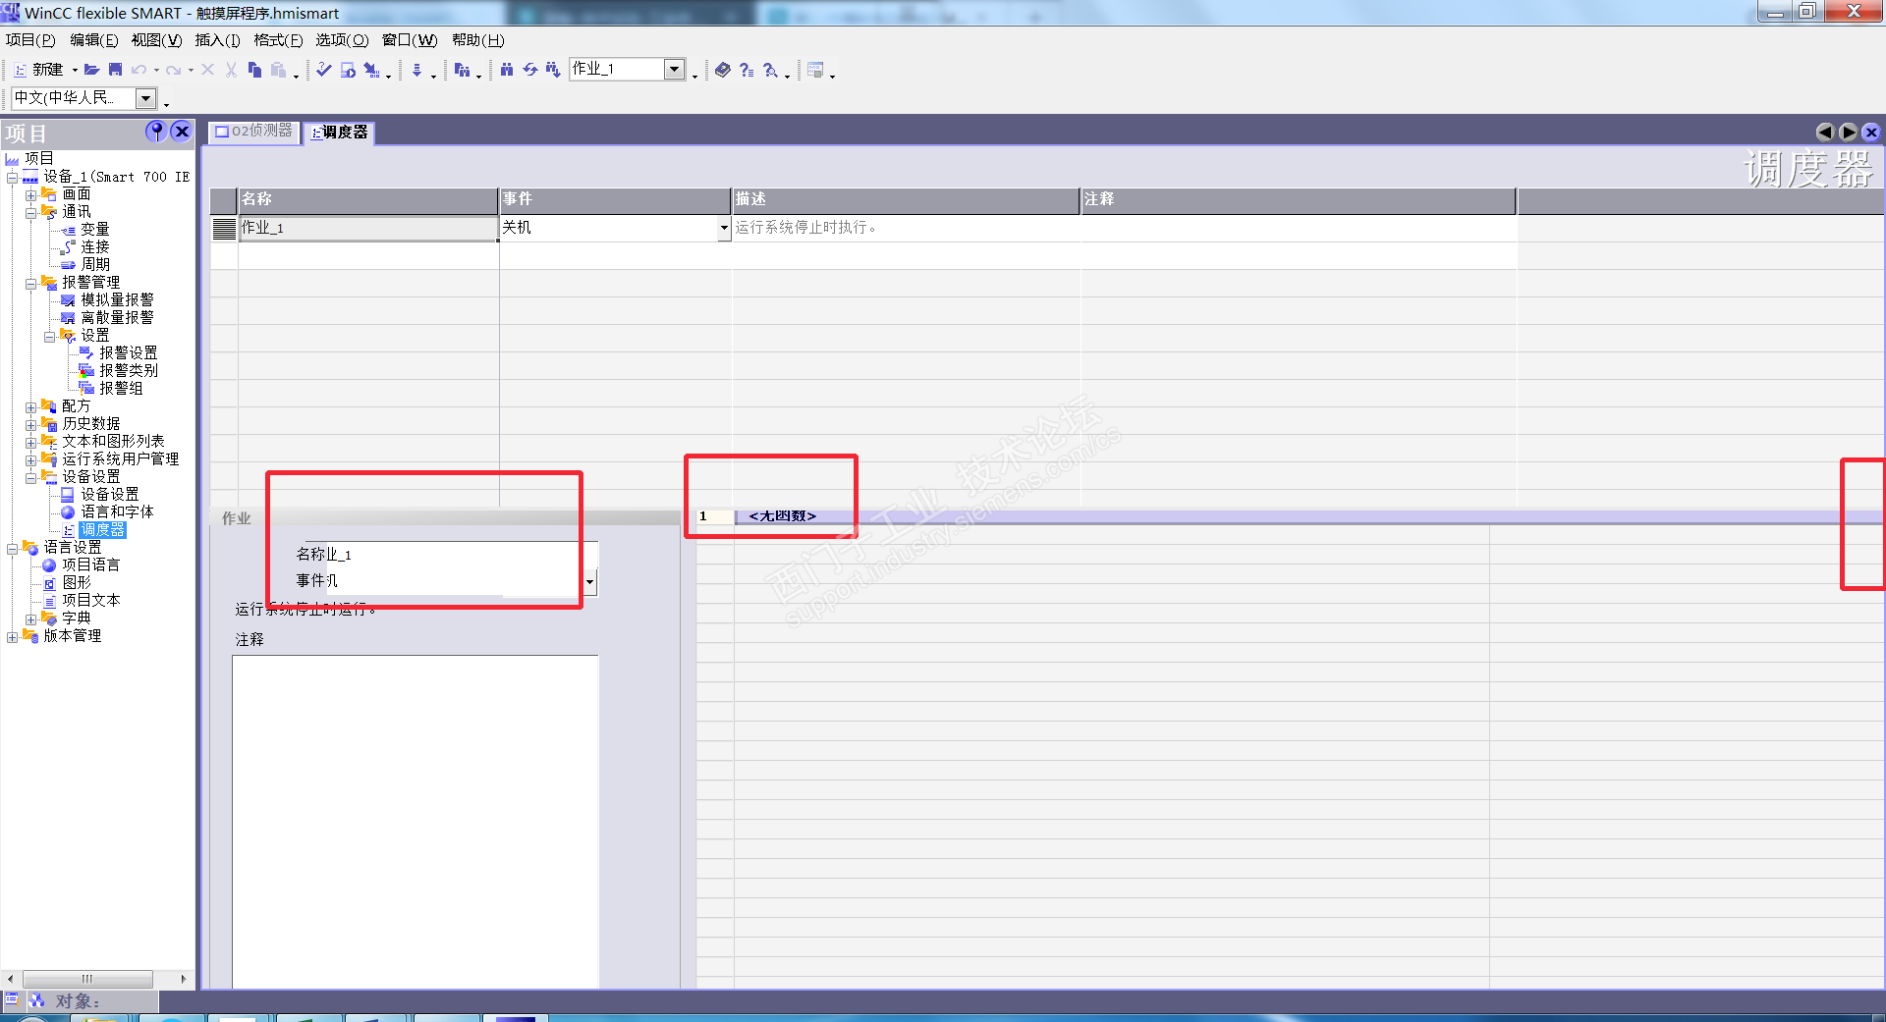Click the icon left of the binoculars group
1886x1022 pixels.
462,70
